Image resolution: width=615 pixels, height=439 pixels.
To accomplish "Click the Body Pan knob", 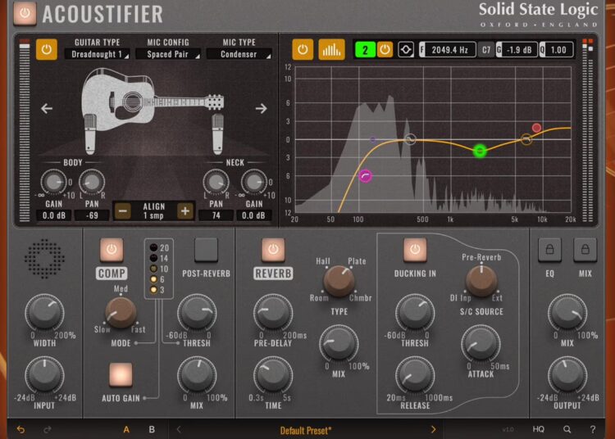I will point(92,182).
